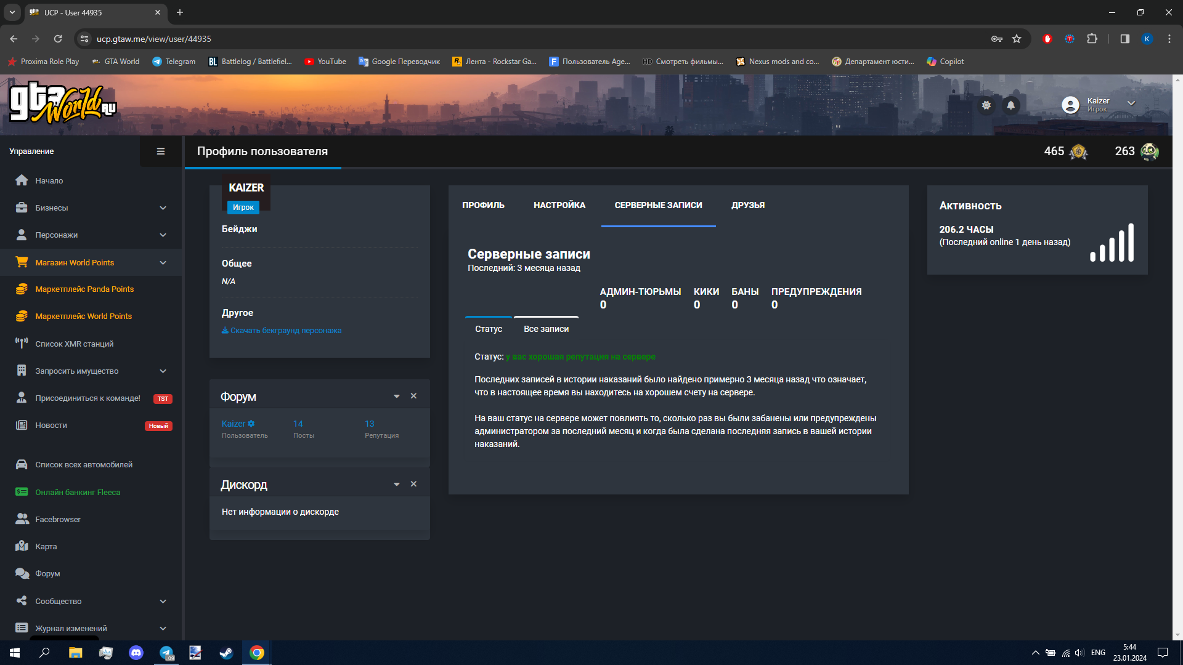
Task: Click the building icon for Запросить имущество
Action: point(22,371)
